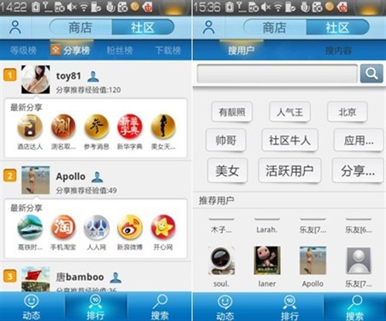Click the magnifier search button
The image size is (386, 321).
click(x=371, y=74)
